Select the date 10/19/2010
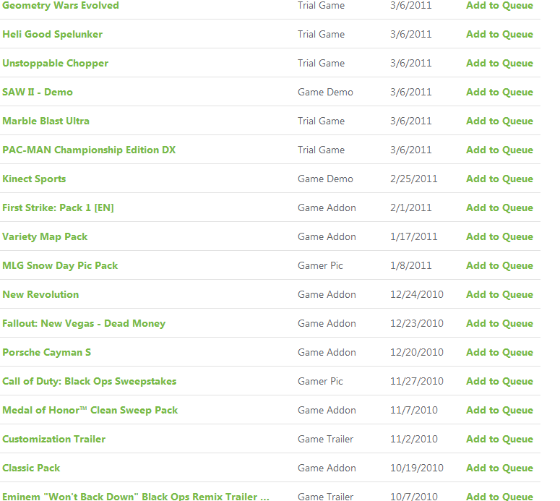The height and width of the screenshot is (501, 560). tap(417, 468)
